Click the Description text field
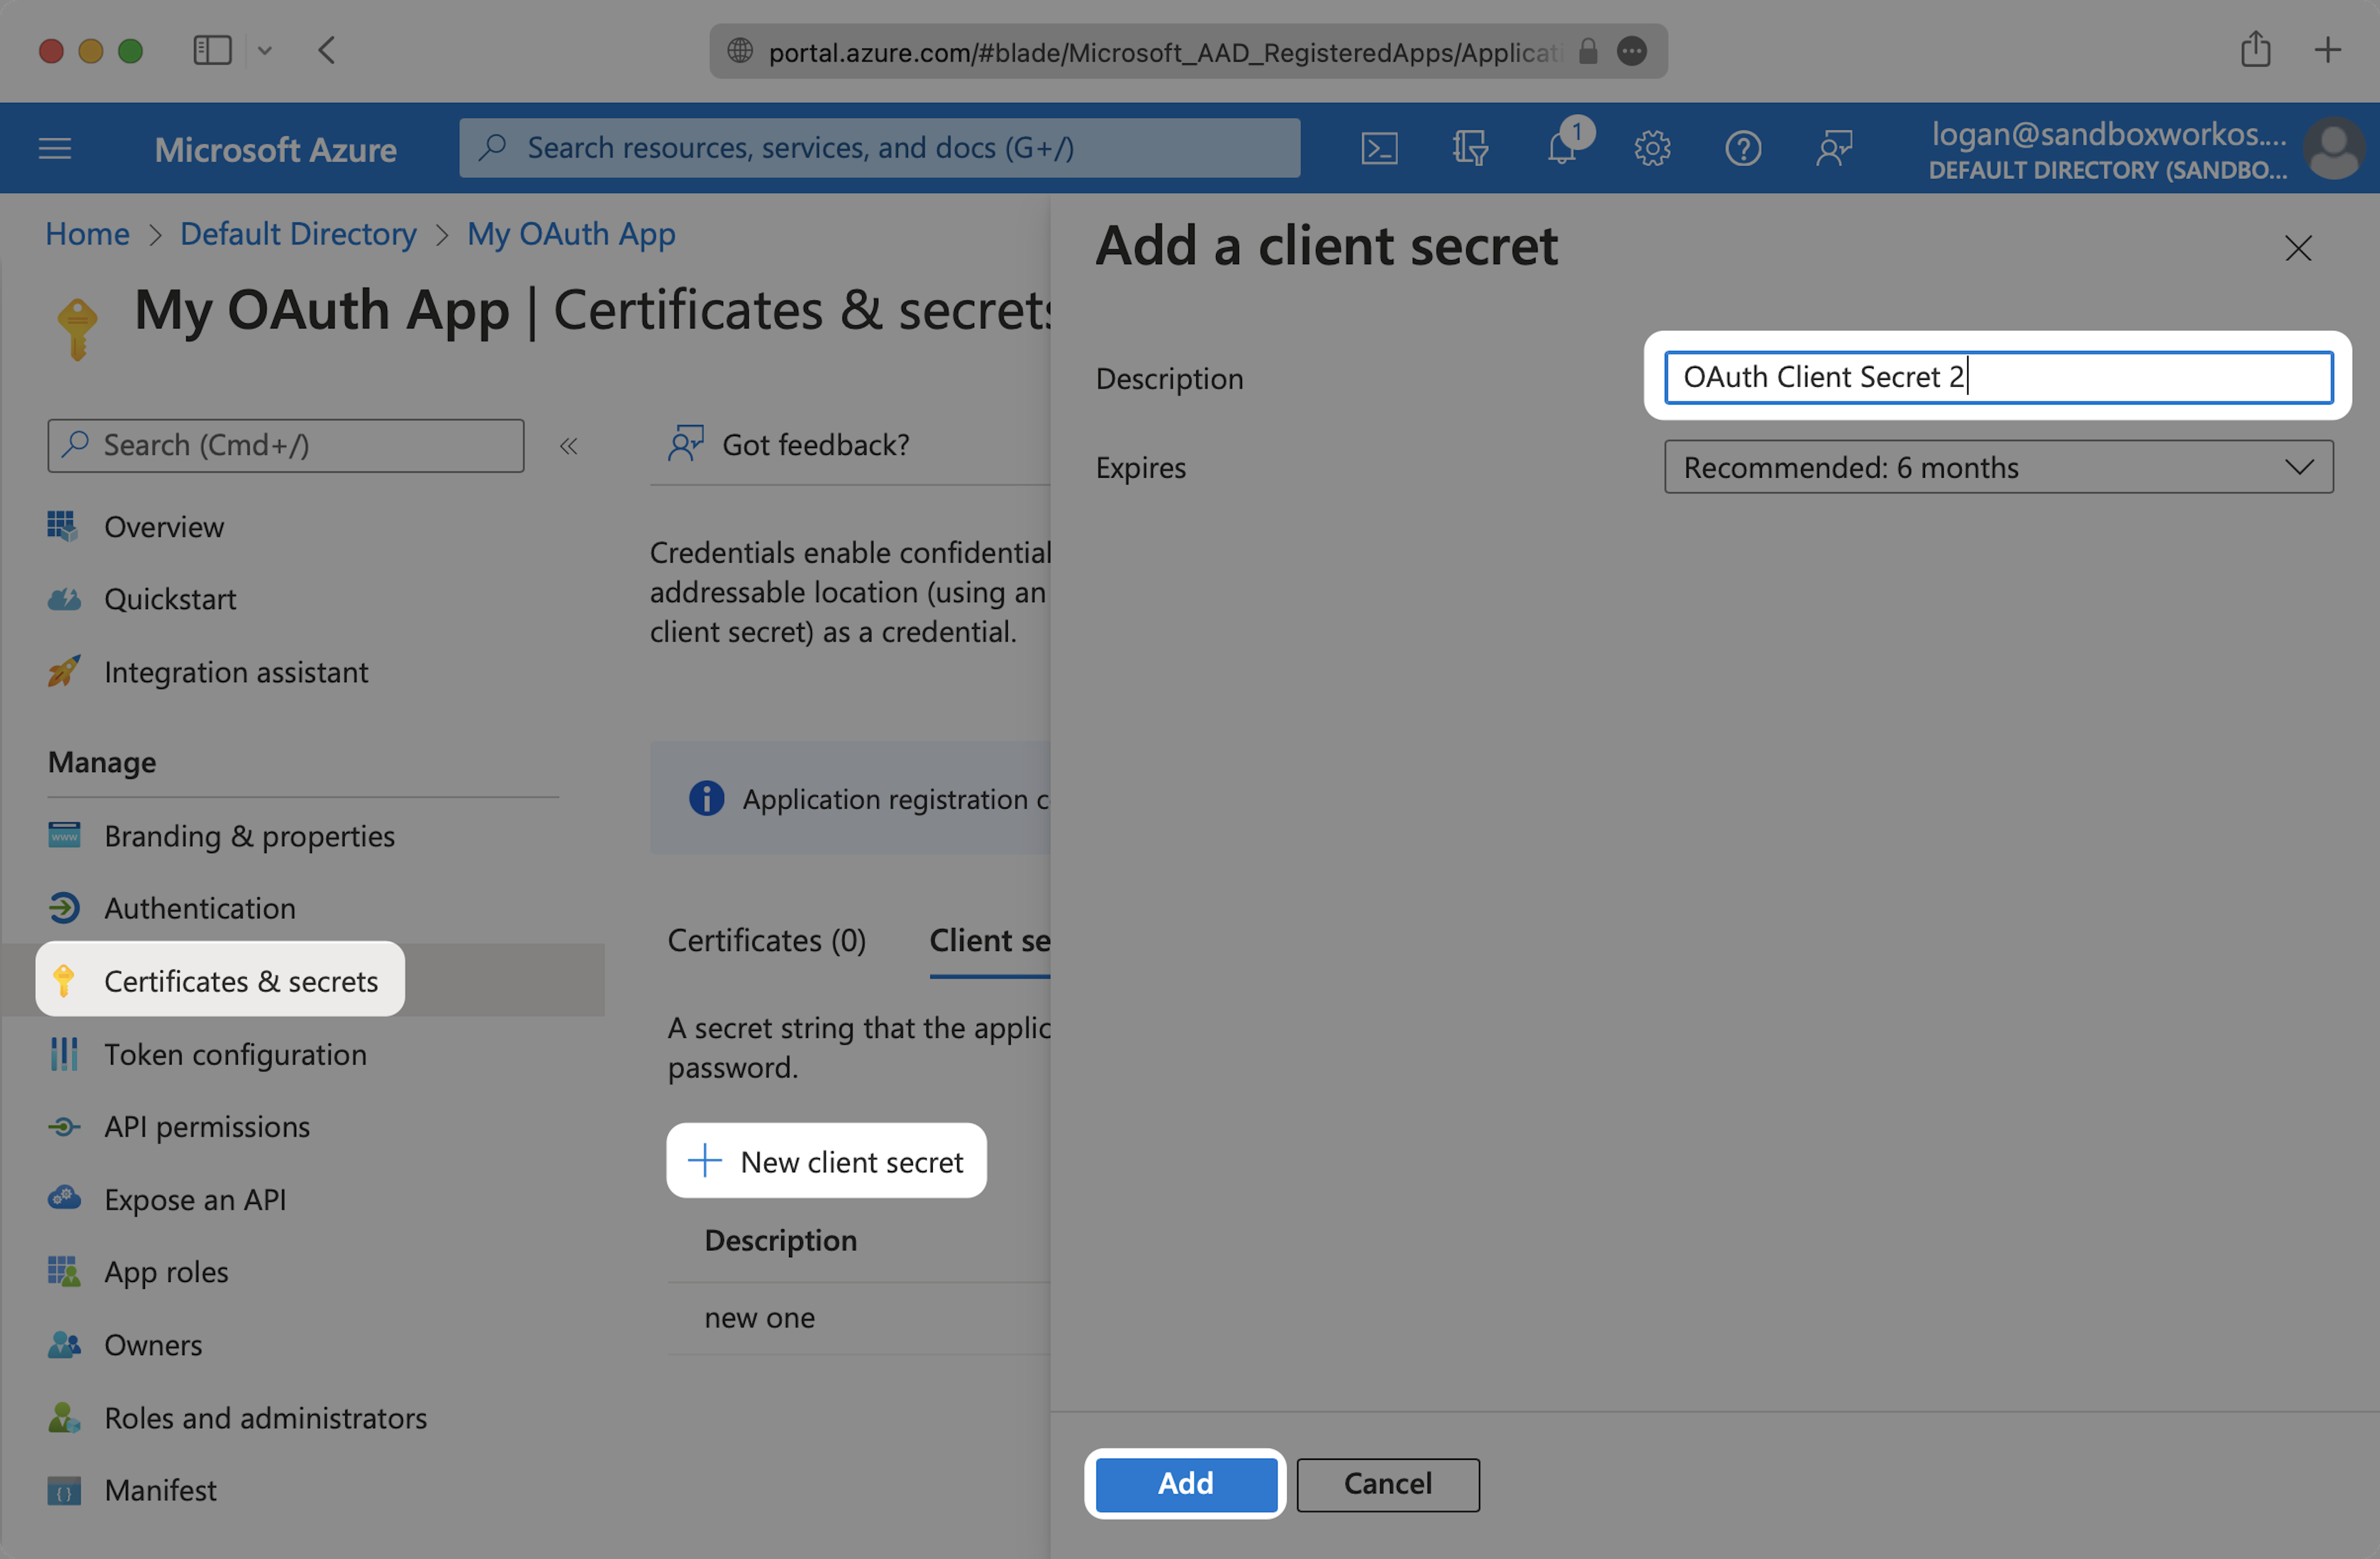 tap(1997, 377)
